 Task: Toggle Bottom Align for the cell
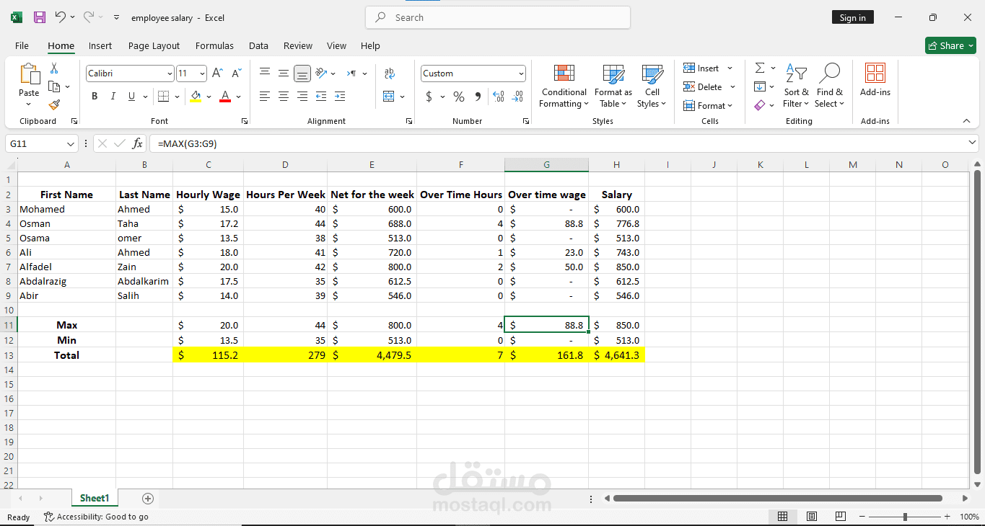click(x=302, y=73)
